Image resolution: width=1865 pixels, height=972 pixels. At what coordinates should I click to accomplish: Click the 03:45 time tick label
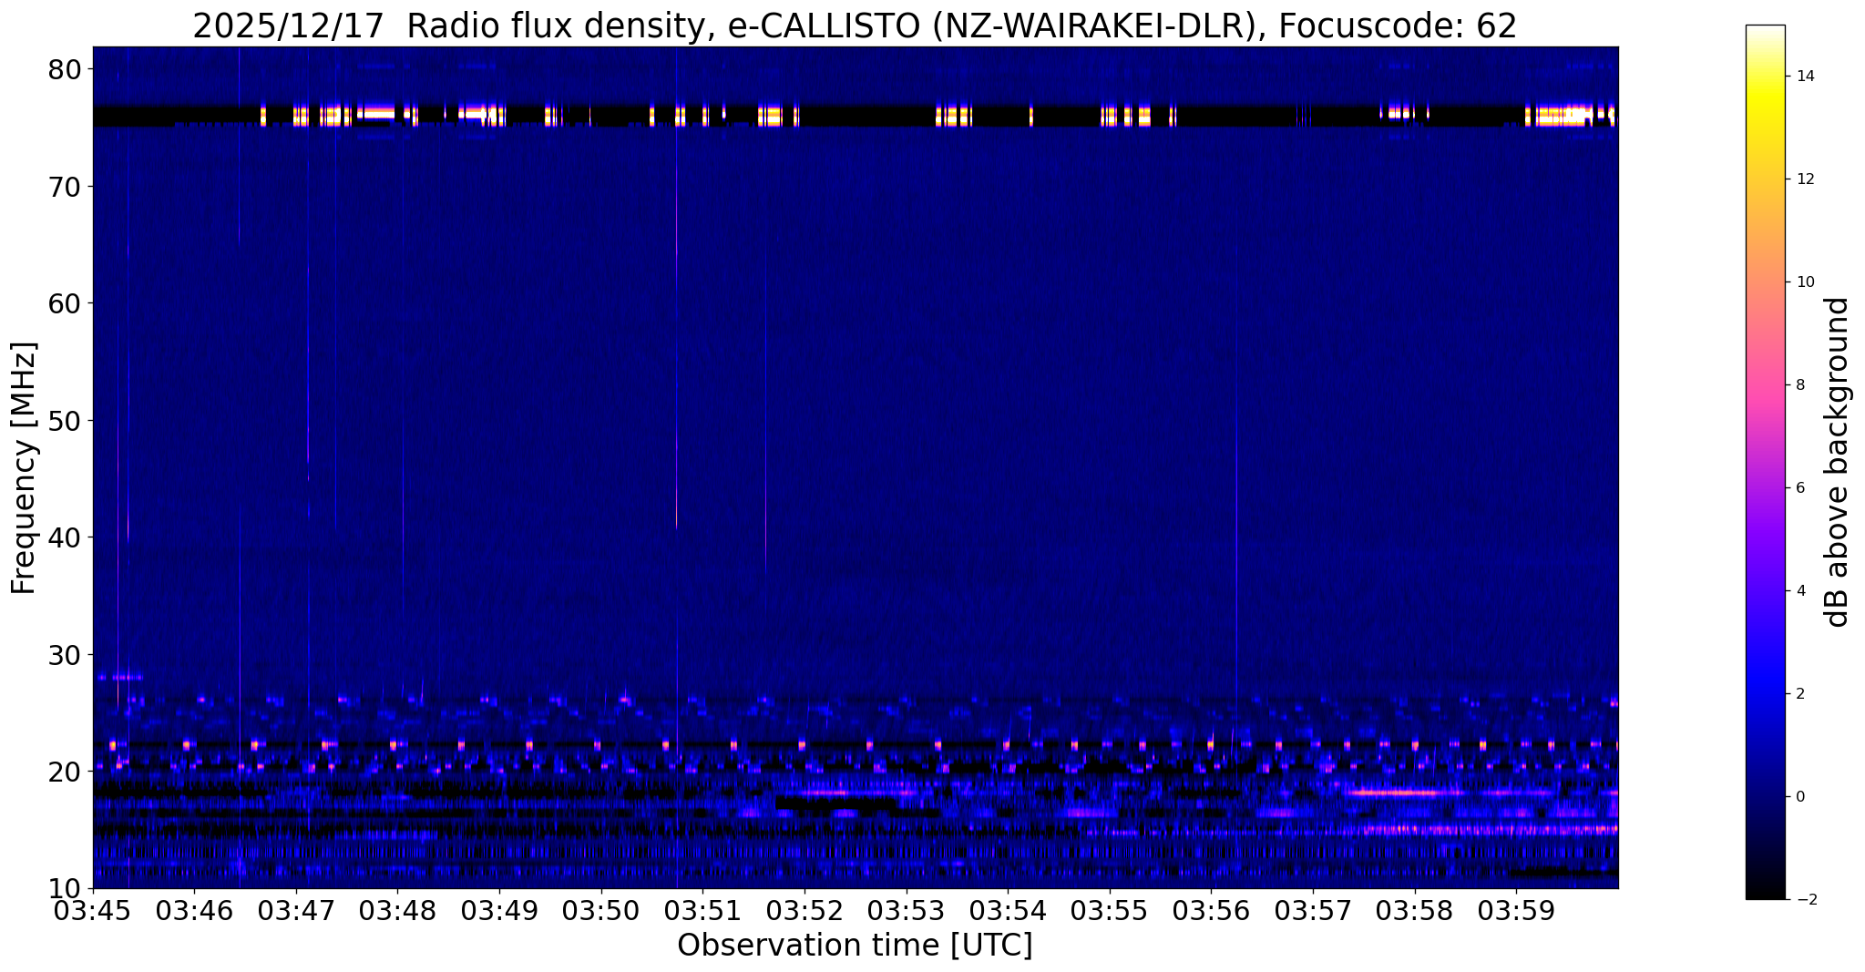coord(93,910)
